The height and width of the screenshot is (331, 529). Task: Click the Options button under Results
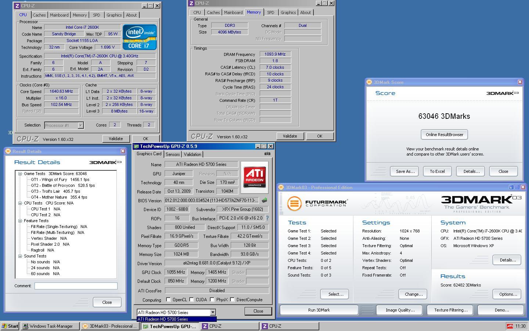(508, 294)
